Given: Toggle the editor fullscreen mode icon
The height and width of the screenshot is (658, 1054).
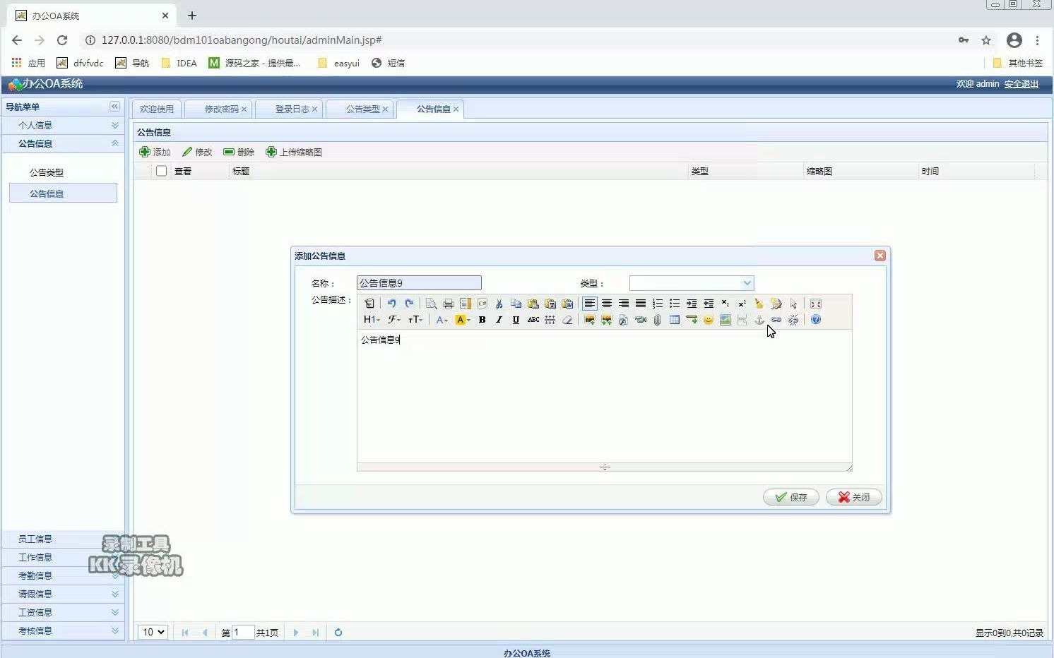Looking at the screenshot, I should click(815, 304).
